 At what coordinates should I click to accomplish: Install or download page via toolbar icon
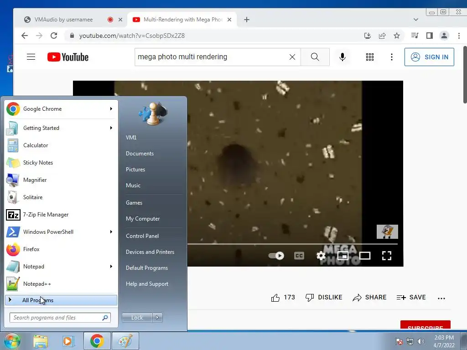pyautogui.click(x=368, y=36)
